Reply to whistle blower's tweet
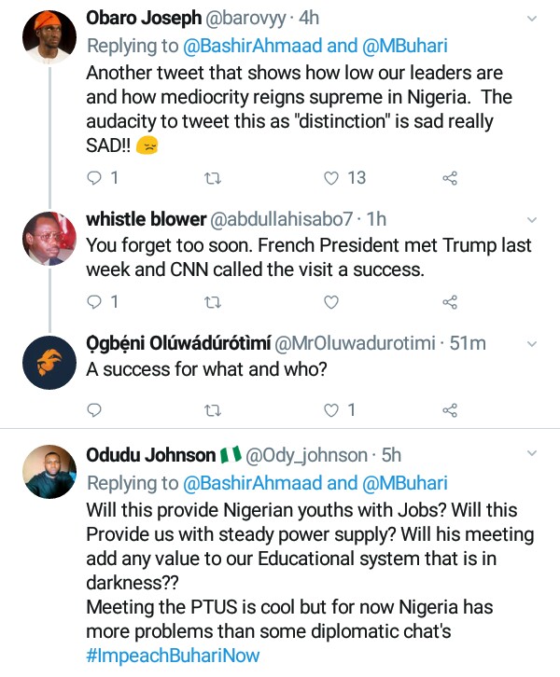 tap(93, 302)
